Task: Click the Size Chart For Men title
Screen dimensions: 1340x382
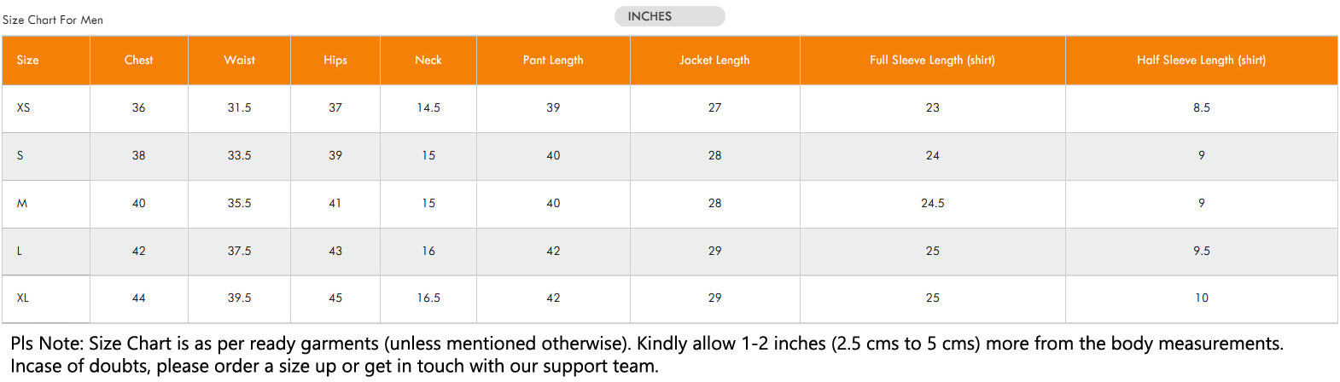Action: click(x=53, y=20)
